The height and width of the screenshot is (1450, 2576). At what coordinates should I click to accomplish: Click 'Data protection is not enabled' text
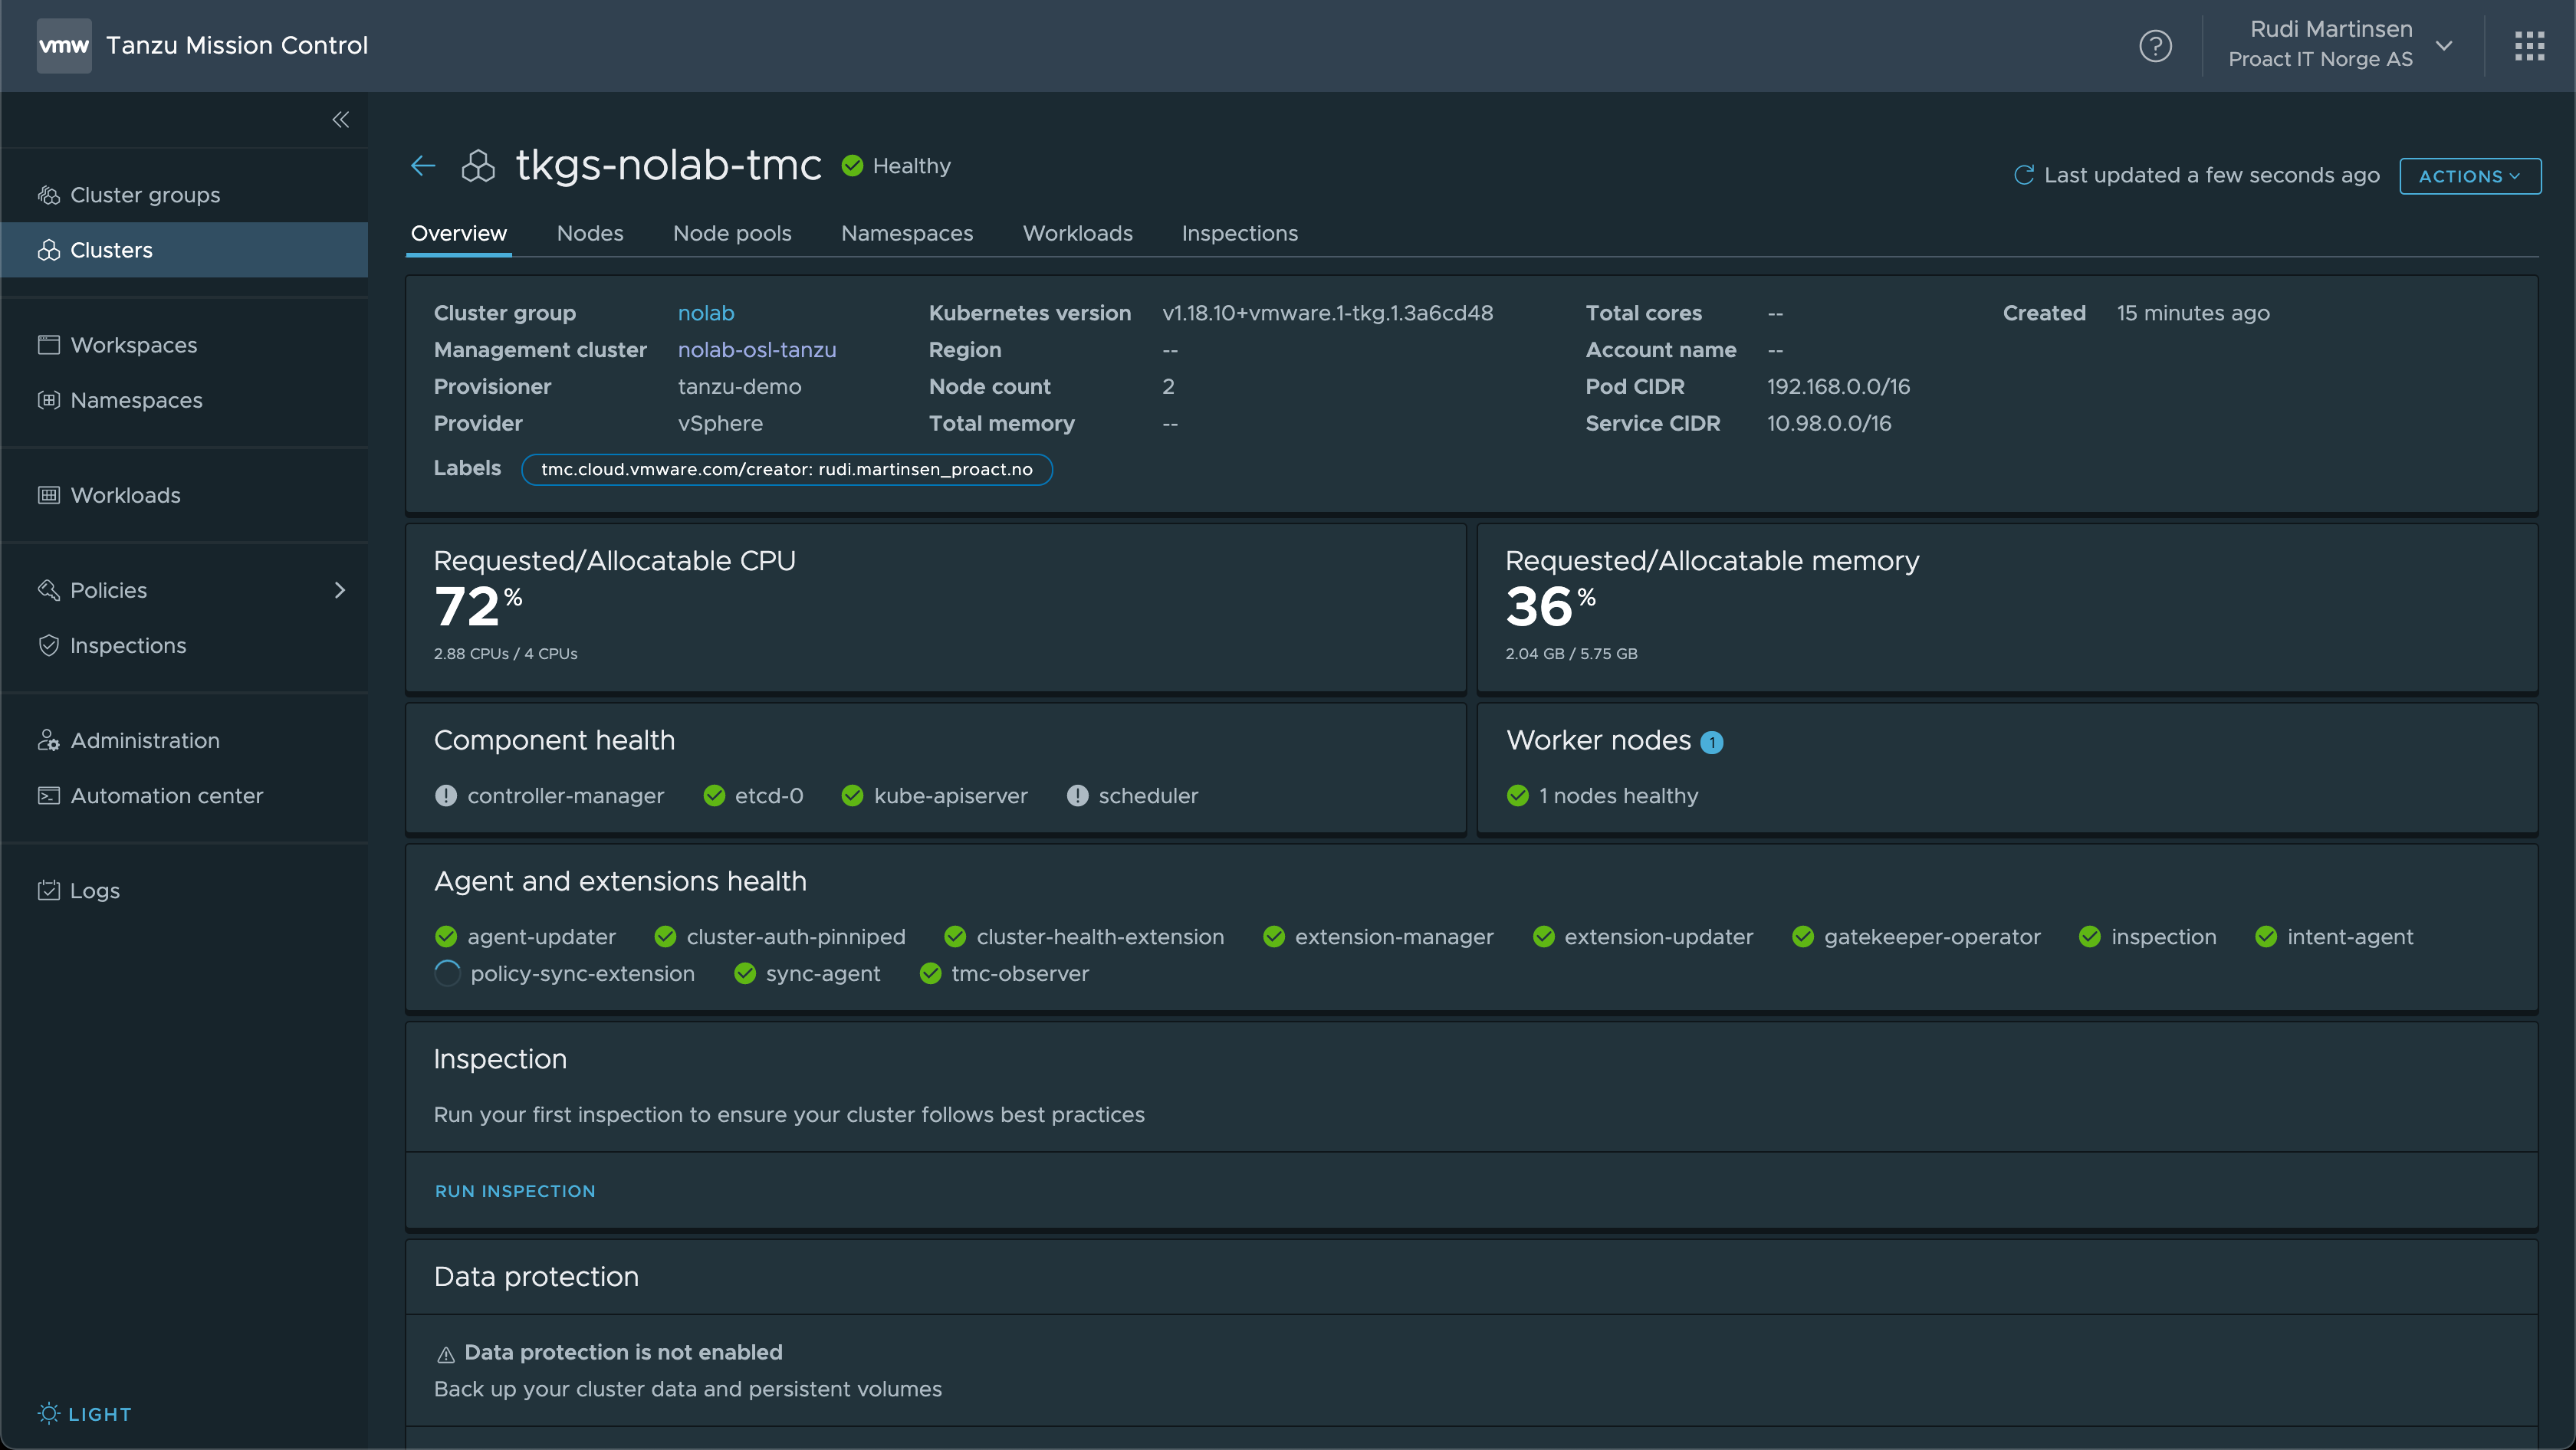pyautogui.click(x=623, y=1352)
